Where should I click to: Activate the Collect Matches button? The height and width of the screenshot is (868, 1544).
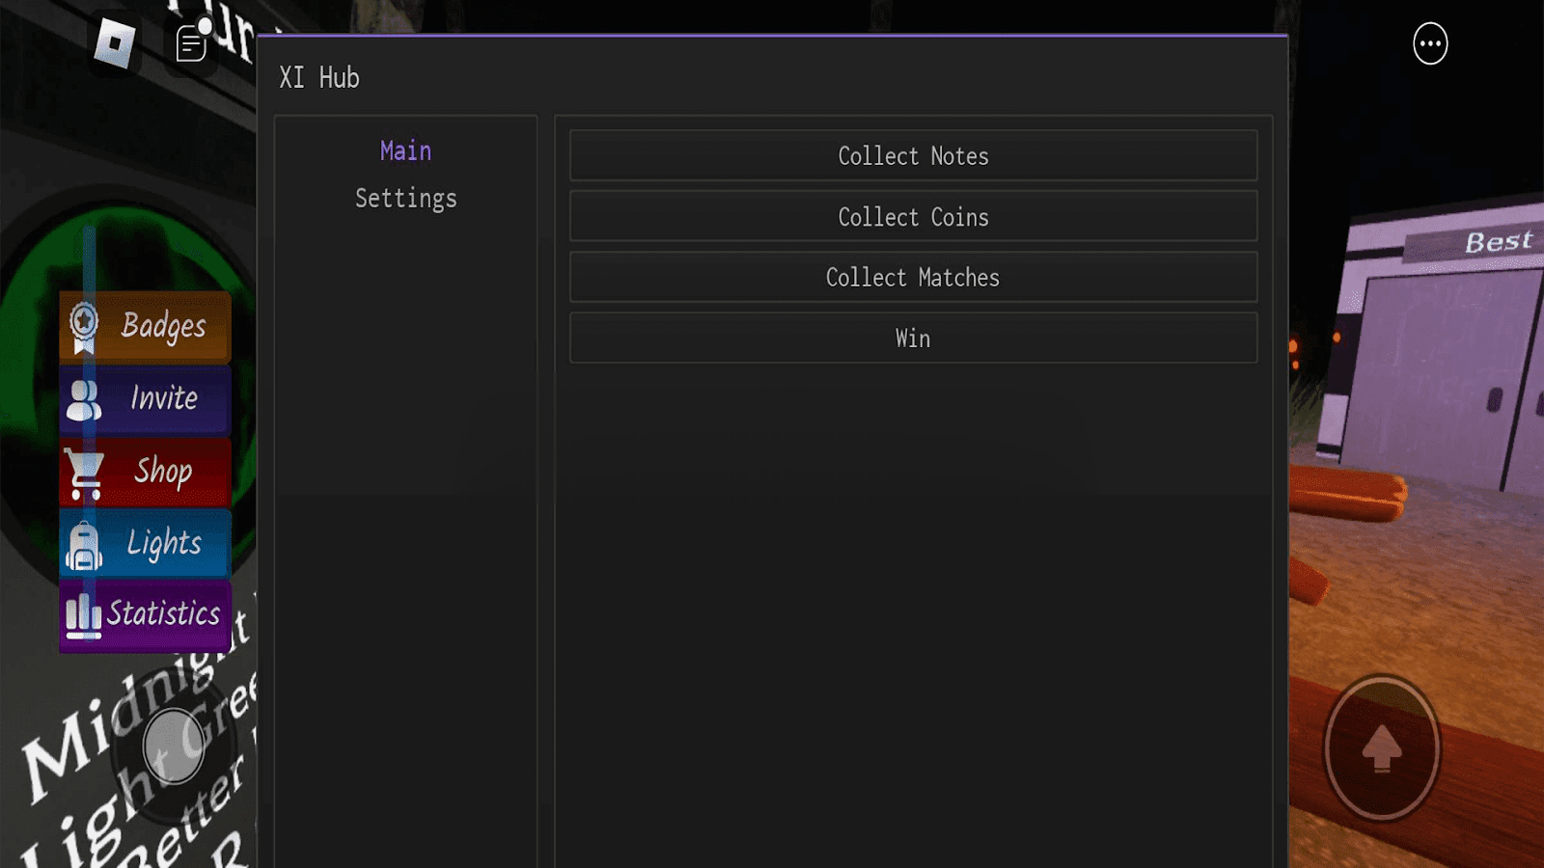[x=913, y=278]
